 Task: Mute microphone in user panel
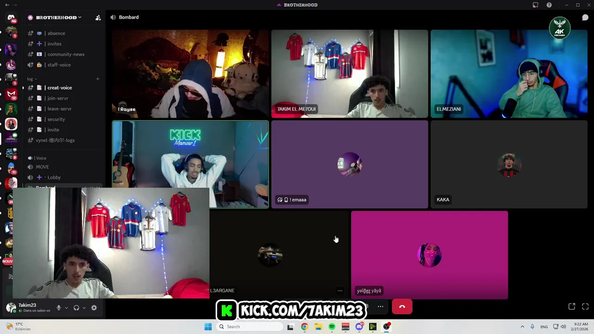tap(58, 308)
